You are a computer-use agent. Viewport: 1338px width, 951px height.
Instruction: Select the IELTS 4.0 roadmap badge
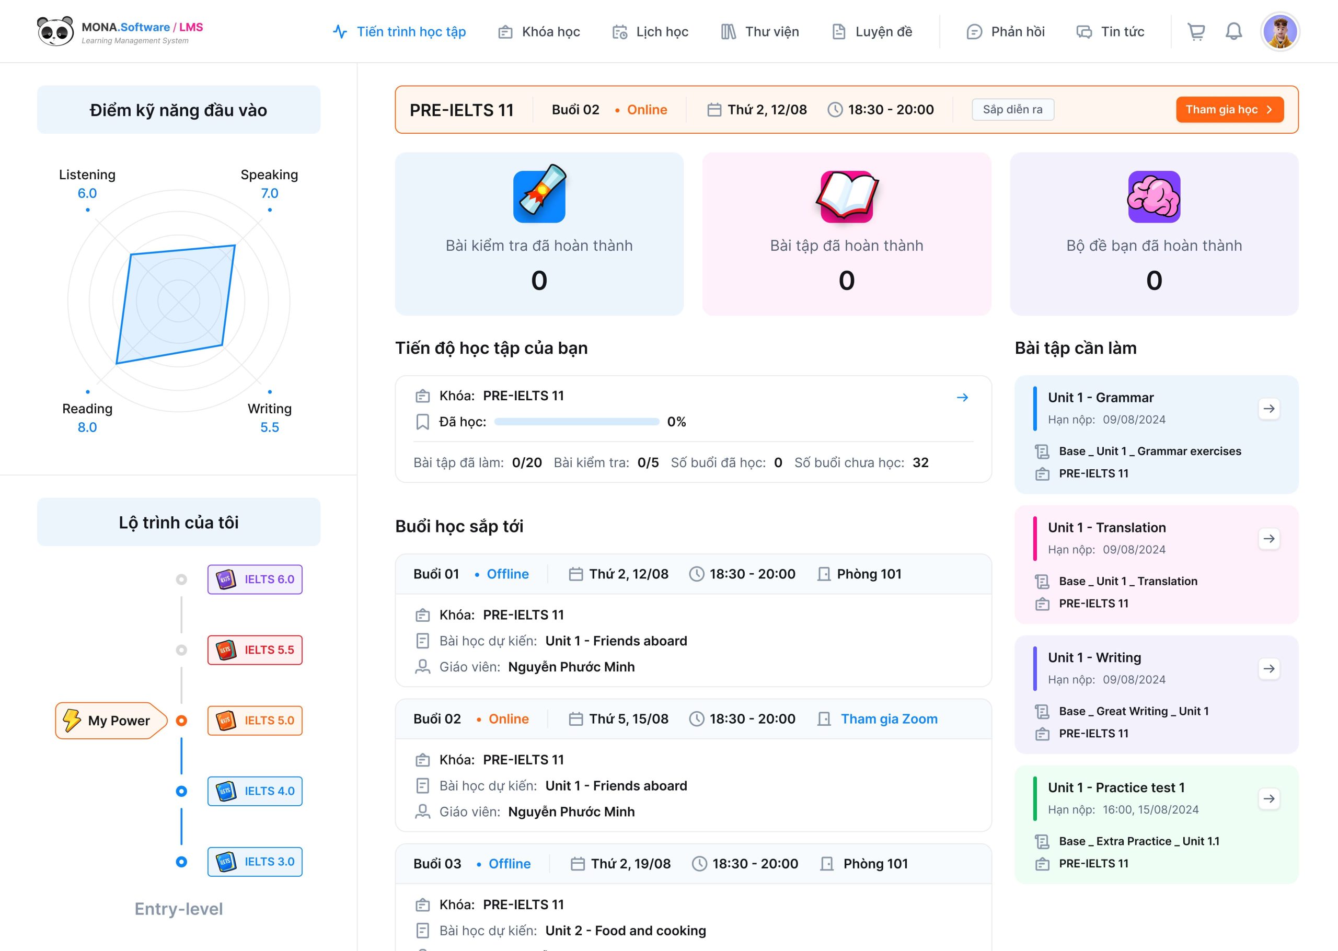tap(255, 791)
